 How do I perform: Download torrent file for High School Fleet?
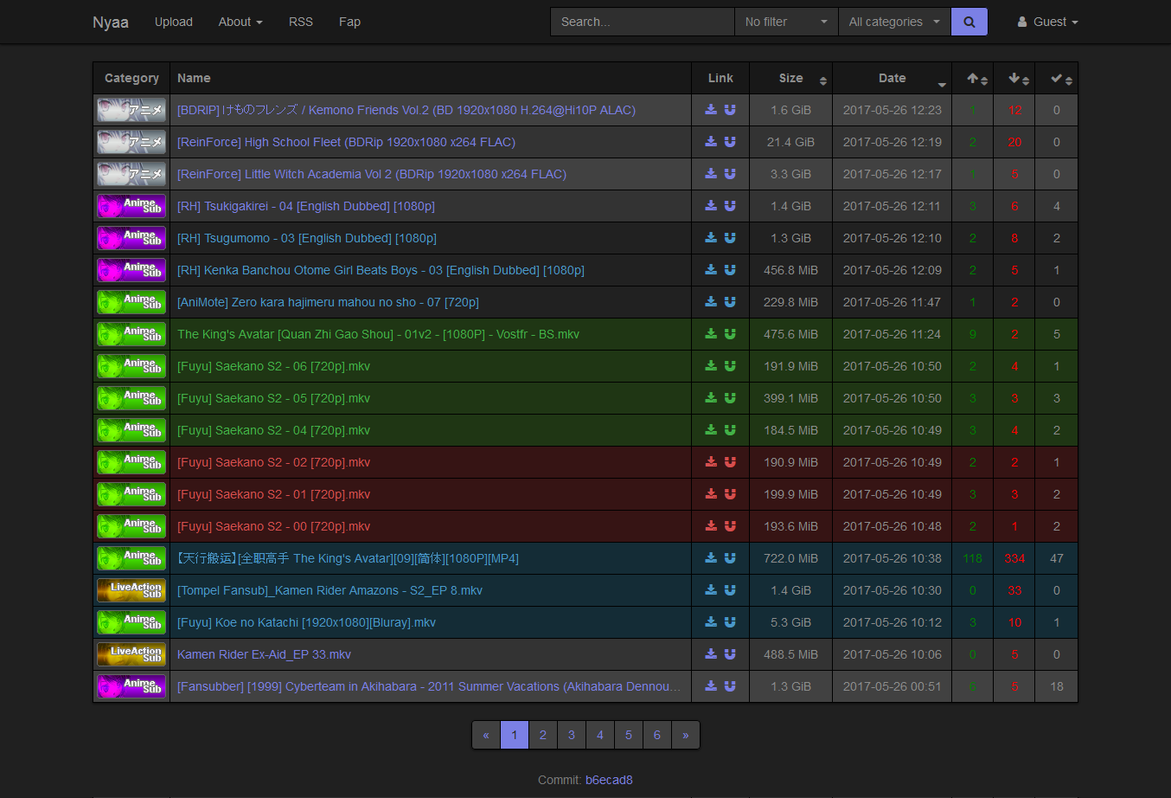pos(711,142)
